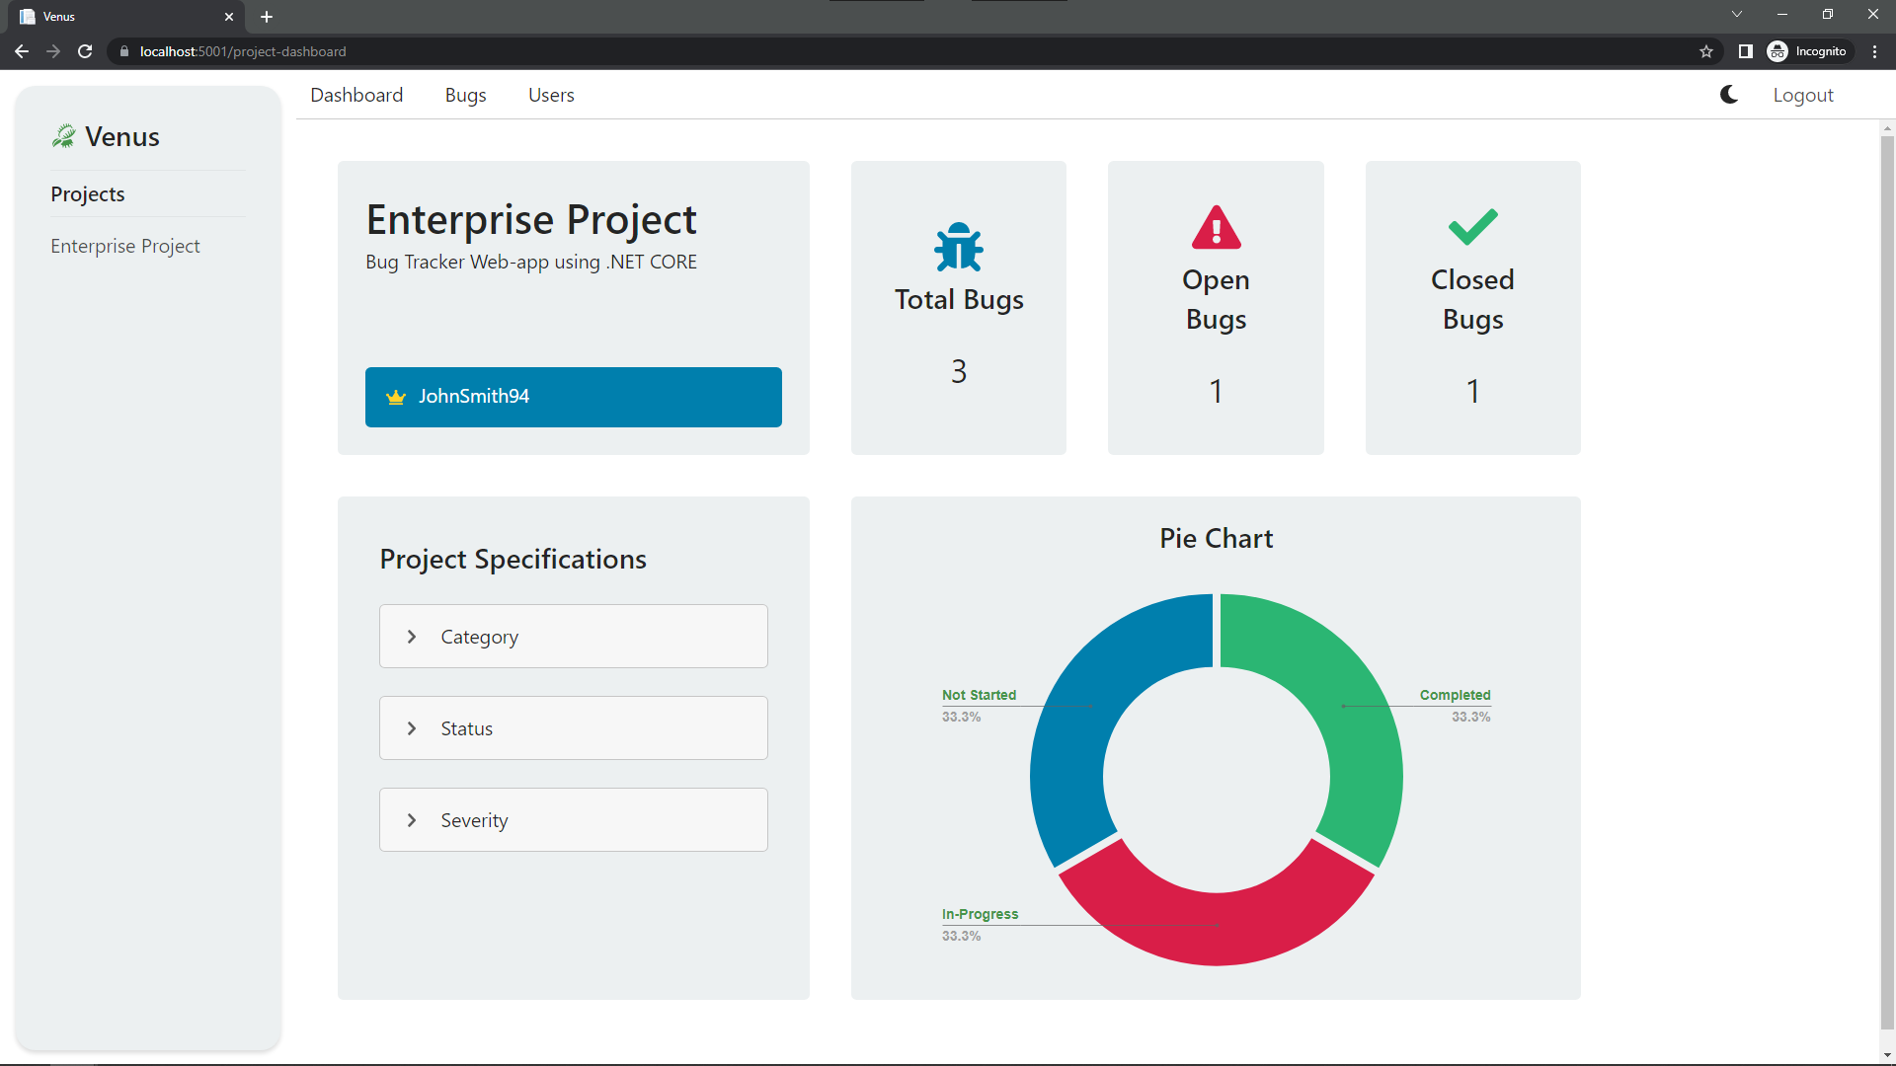This screenshot has width=1896, height=1066.
Task: Click the page vertical scrollbar
Action: click(x=1887, y=582)
